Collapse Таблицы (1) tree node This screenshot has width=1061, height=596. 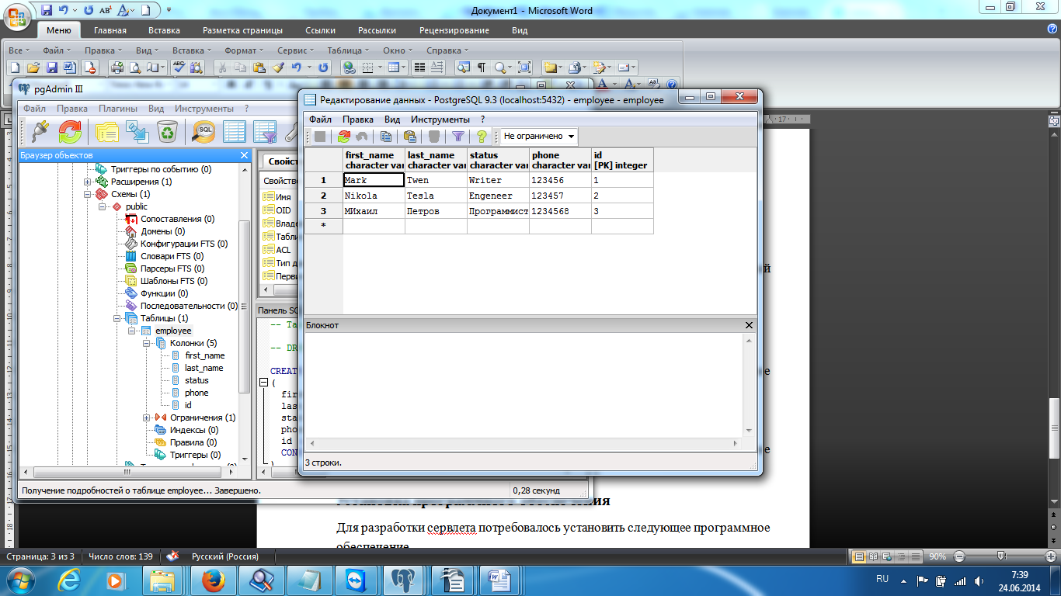click(116, 318)
